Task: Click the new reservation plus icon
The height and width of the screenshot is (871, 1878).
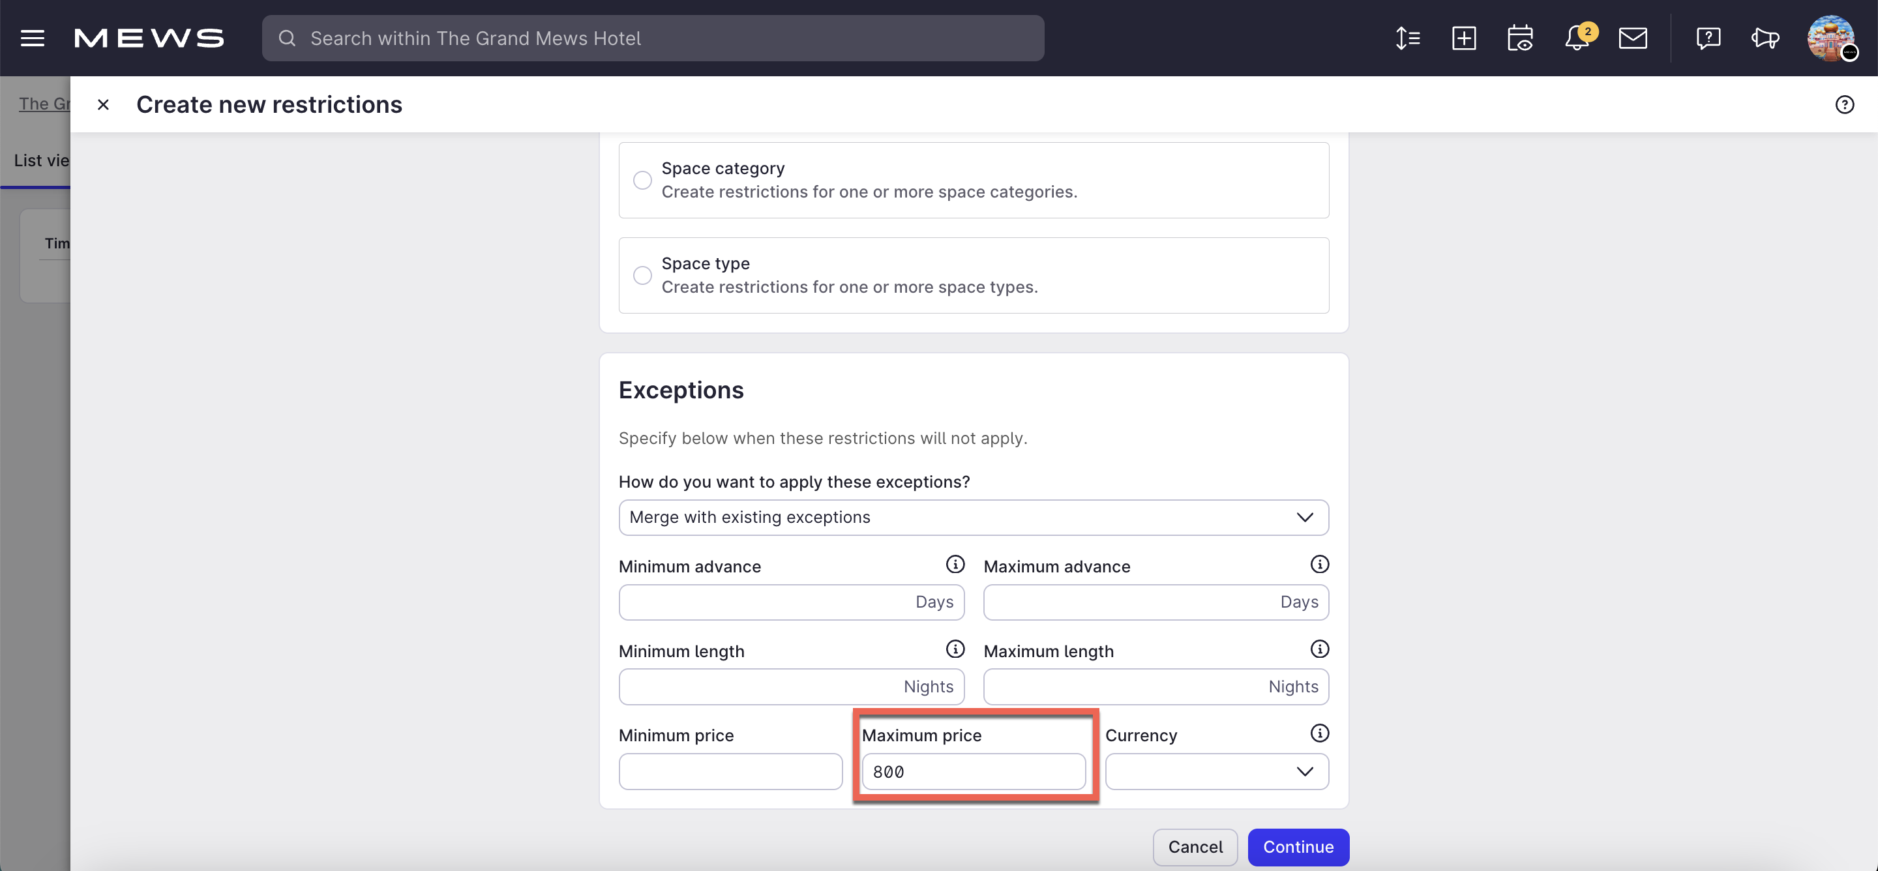Action: (1464, 38)
